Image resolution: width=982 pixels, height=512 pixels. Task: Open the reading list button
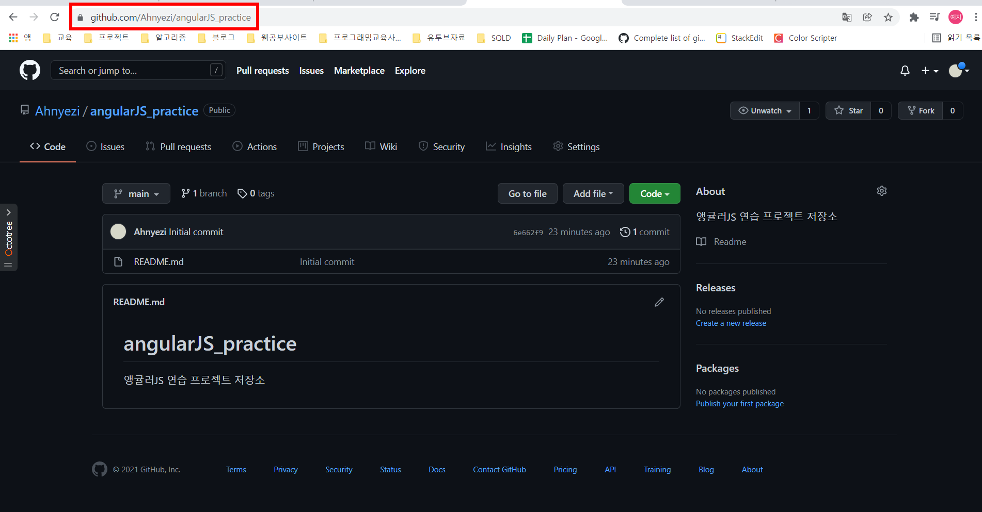click(956, 38)
